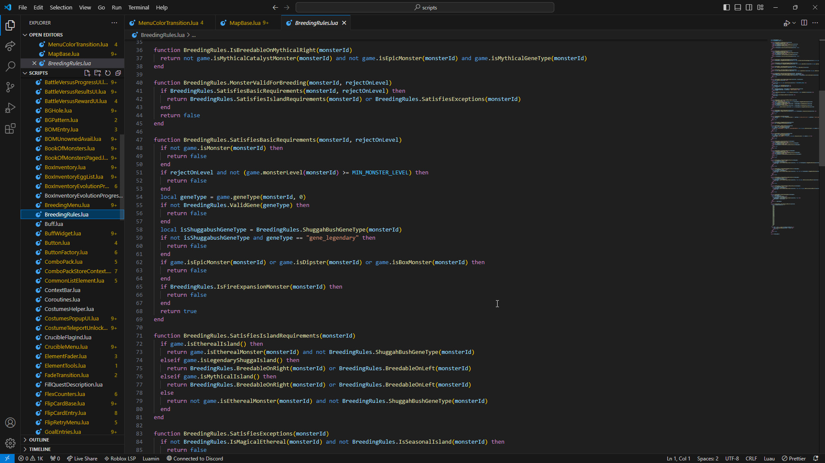The width and height of the screenshot is (825, 463).
Task: Collapse the SCRIPTS section
Action: tap(26, 73)
